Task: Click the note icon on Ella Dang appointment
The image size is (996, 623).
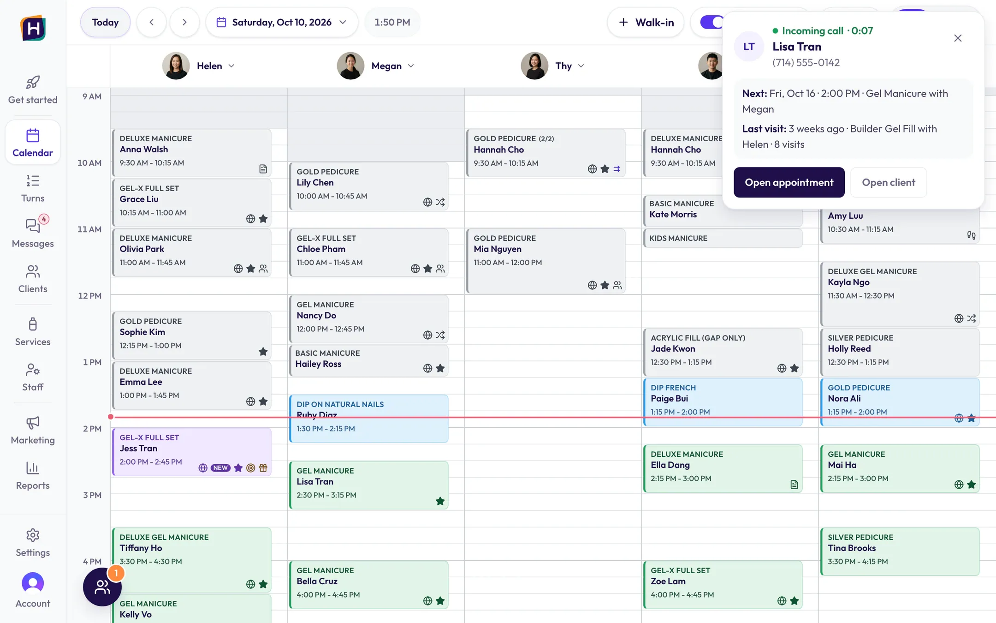Action: pos(794,485)
